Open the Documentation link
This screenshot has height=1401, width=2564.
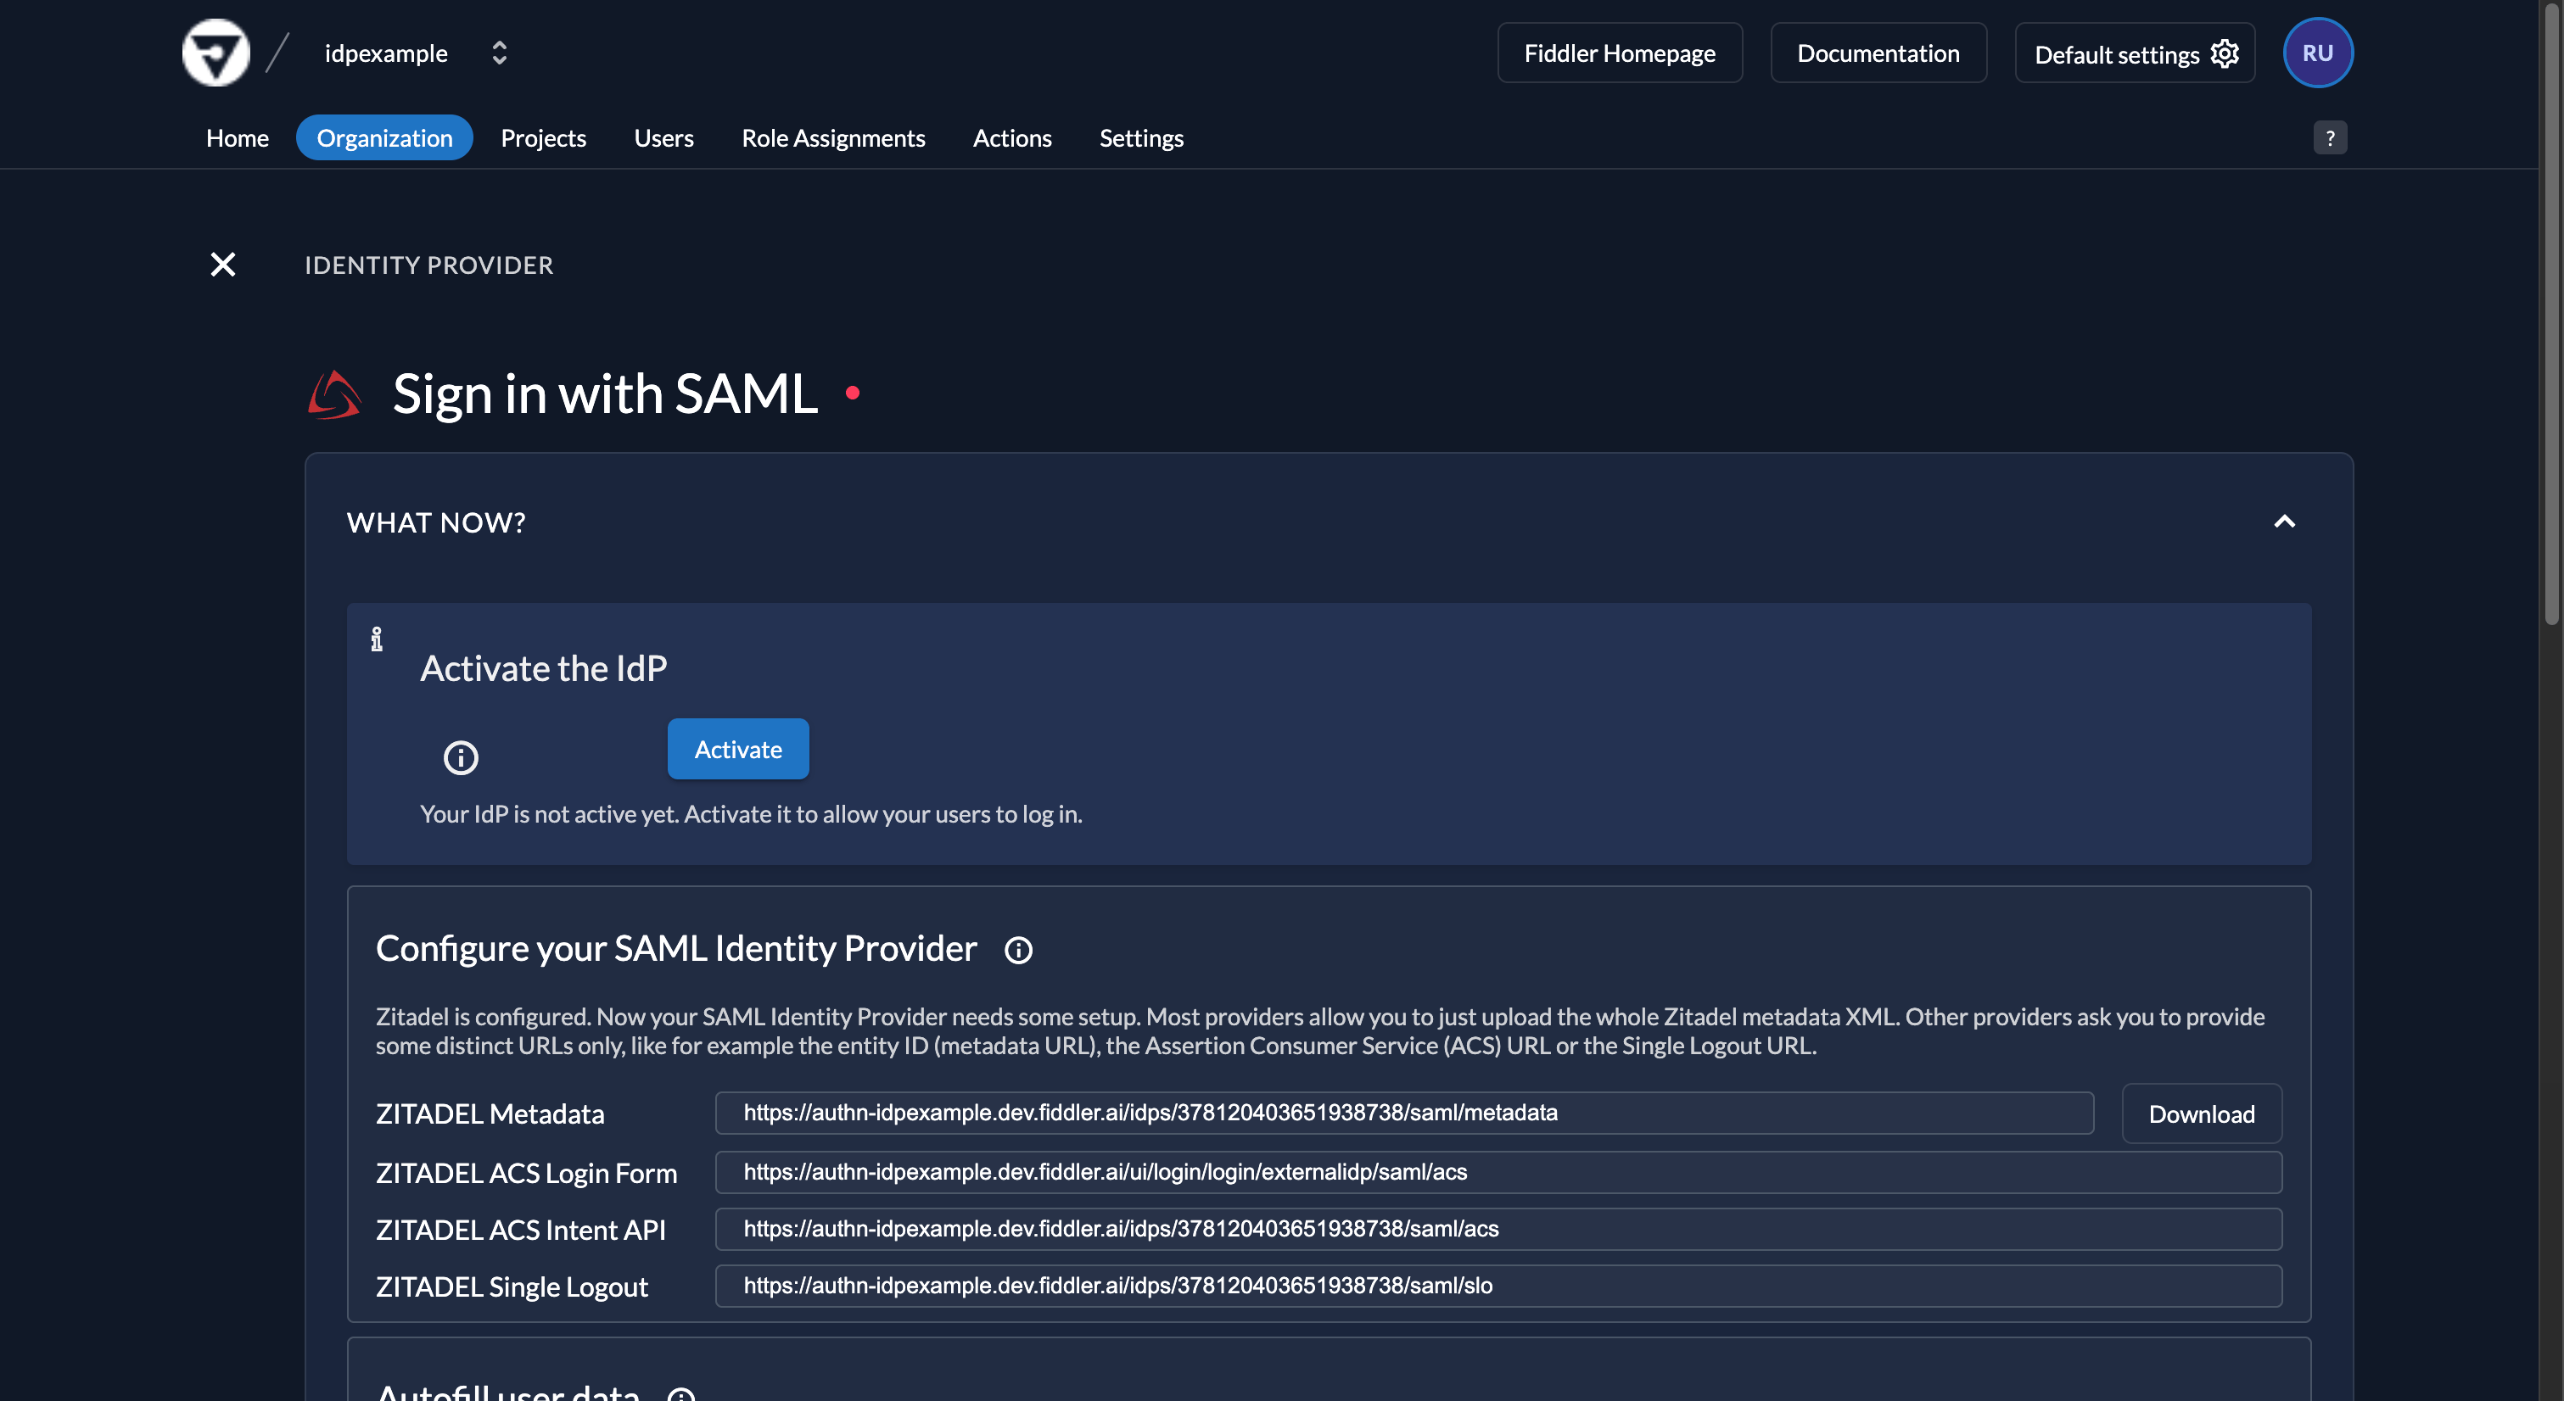coord(1878,53)
